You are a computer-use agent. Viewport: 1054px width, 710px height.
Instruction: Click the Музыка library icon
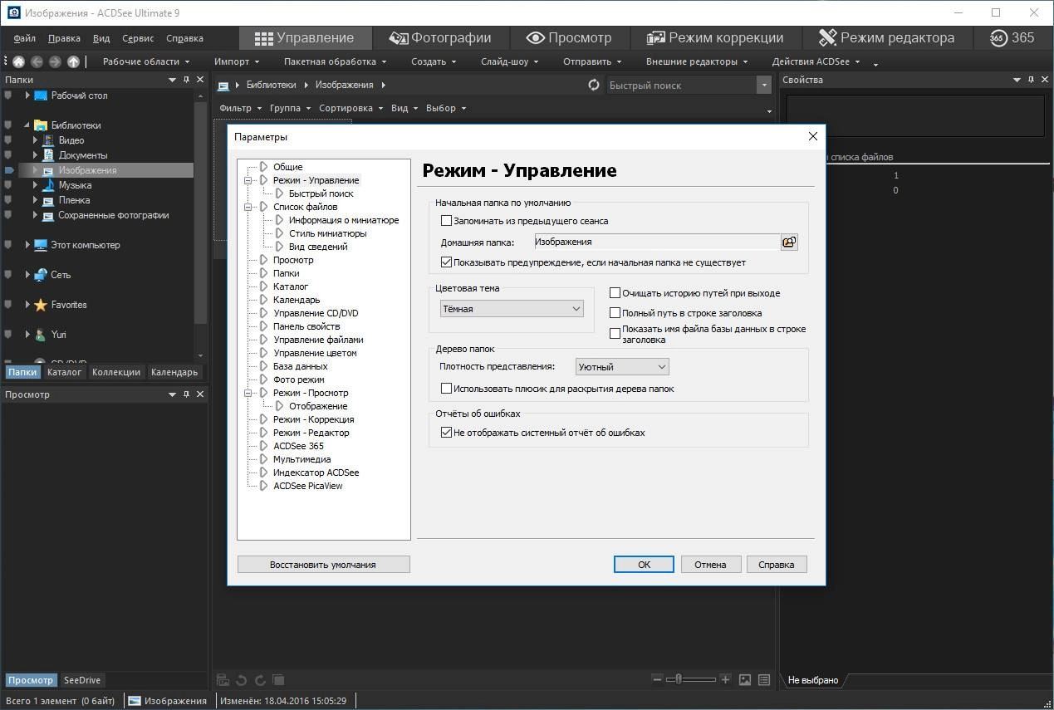click(48, 185)
